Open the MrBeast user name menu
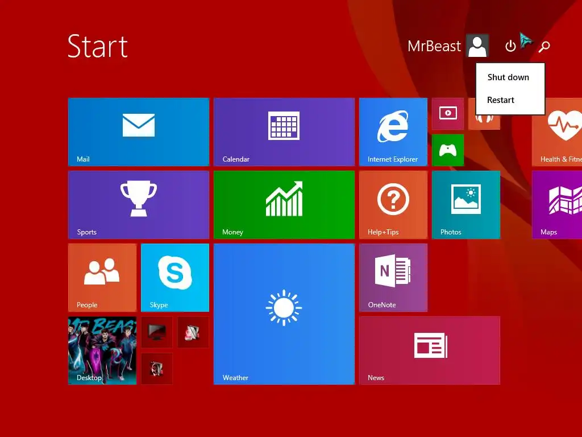The height and width of the screenshot is (437, 582). (434, 46)
